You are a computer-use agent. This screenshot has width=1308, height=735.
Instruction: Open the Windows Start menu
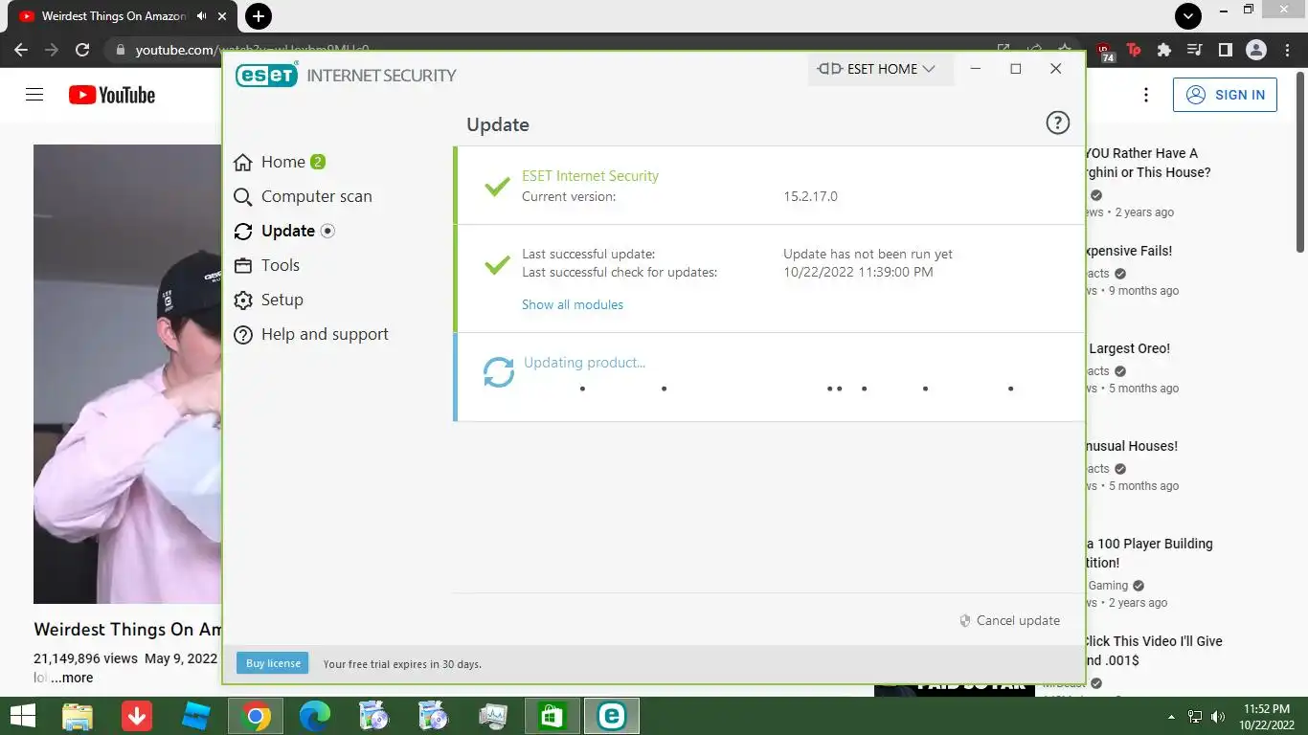(23, 716)
